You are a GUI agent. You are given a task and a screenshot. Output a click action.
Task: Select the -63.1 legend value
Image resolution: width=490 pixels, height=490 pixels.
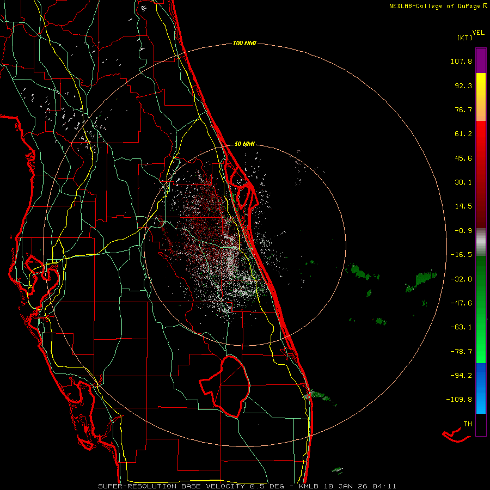(461, 327)
